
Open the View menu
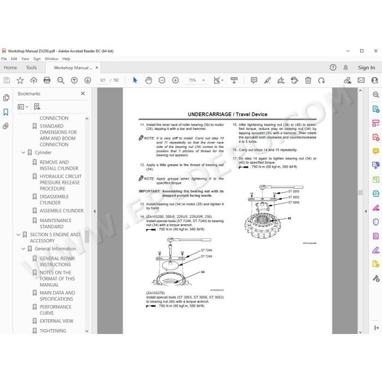25,59
